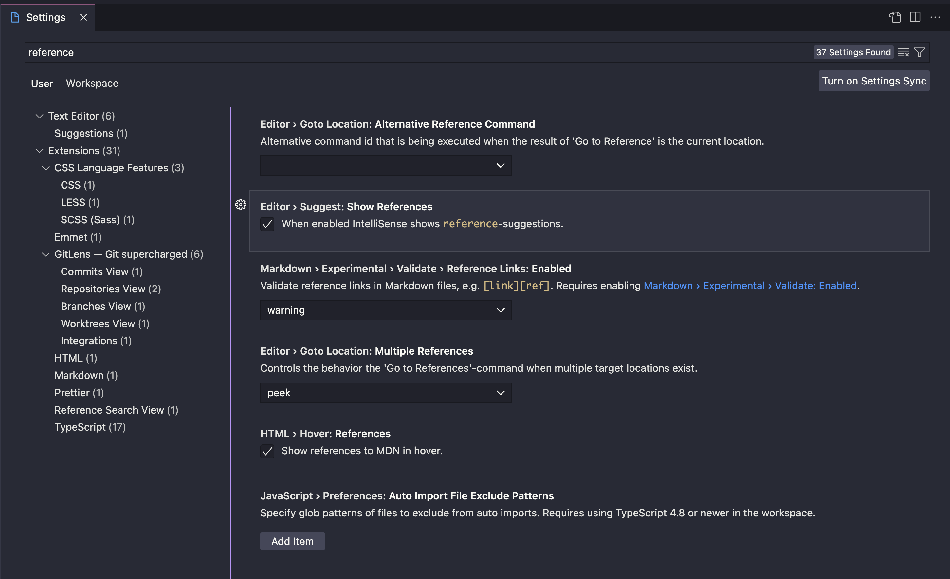
Task: Open the Reference Links warning dropdown
Action: click(386, 310)
